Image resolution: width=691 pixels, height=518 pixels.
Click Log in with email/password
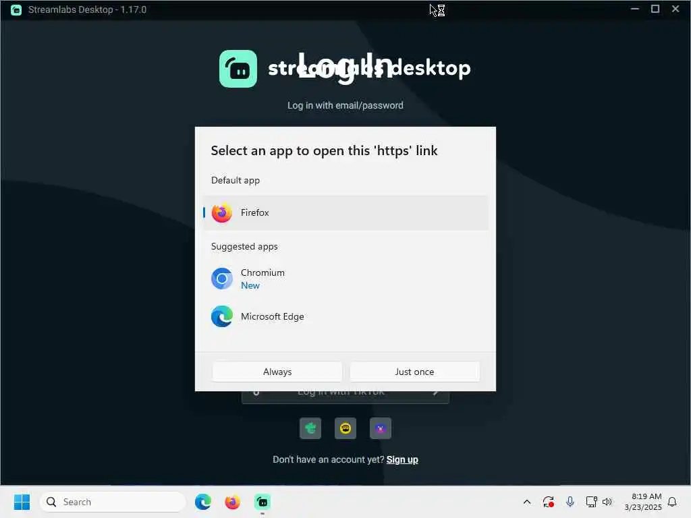(x=345, y=105)
